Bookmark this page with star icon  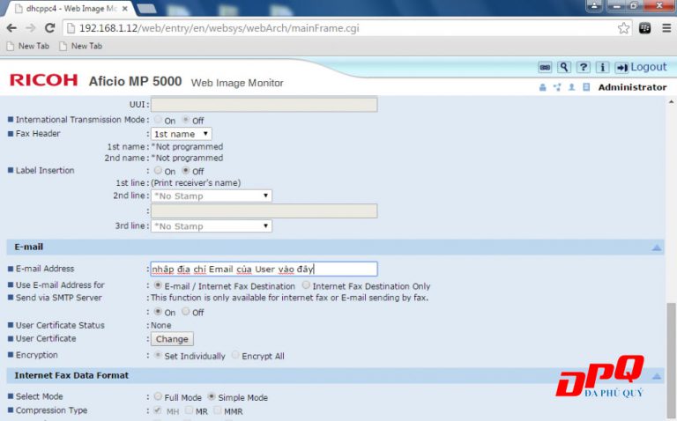click(624, 28)
